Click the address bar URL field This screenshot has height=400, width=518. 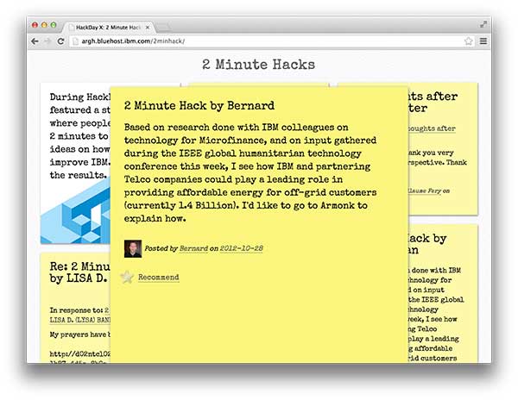(259, 41)
